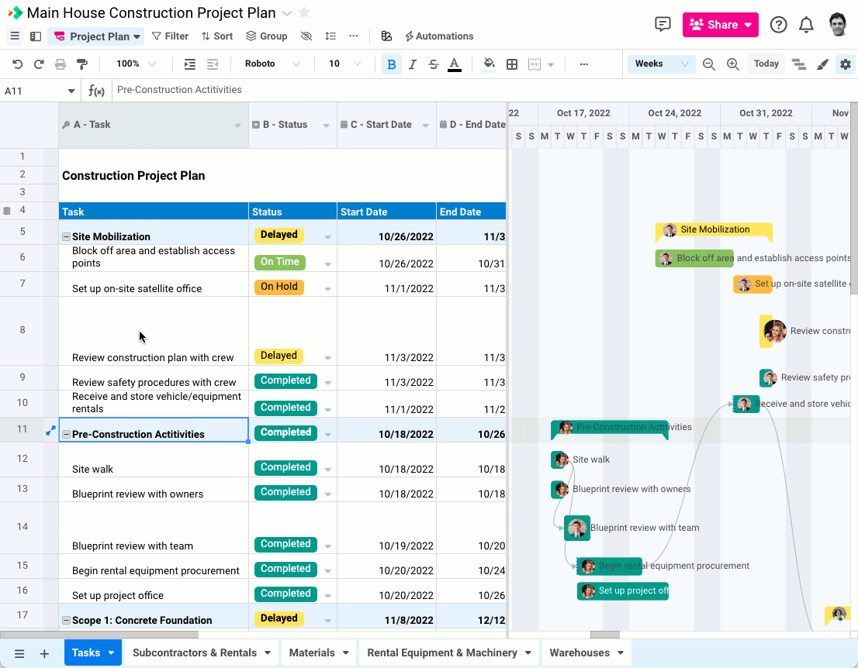This screenshot has height=668, width=858.
Task: Switch to Subcontractors & Rentals tab
Action: pos(202,653)
